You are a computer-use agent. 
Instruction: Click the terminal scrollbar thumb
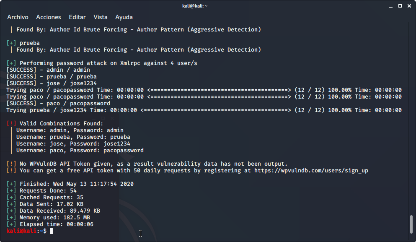411,224
